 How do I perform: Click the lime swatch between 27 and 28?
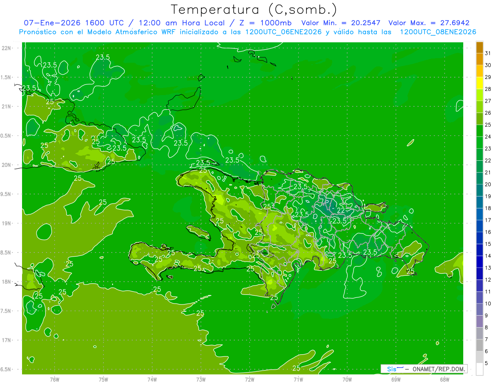click(479, 95)
